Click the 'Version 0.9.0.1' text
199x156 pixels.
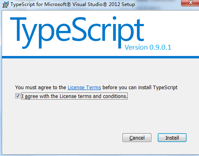tap(148, 47)
